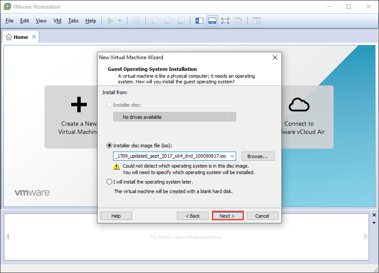Image resolution: width=379 pixels, height=273 pixels.
Task: Toggle the library sidebar view icon
Action: tap(199, 21)
